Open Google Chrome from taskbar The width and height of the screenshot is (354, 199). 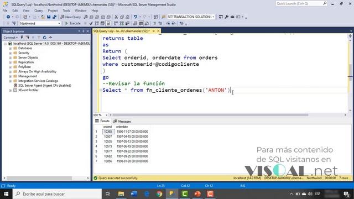click(159, 194)
